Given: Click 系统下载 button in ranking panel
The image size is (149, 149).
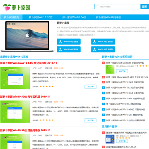Looking at the screenshot, I should coord(122,71).
